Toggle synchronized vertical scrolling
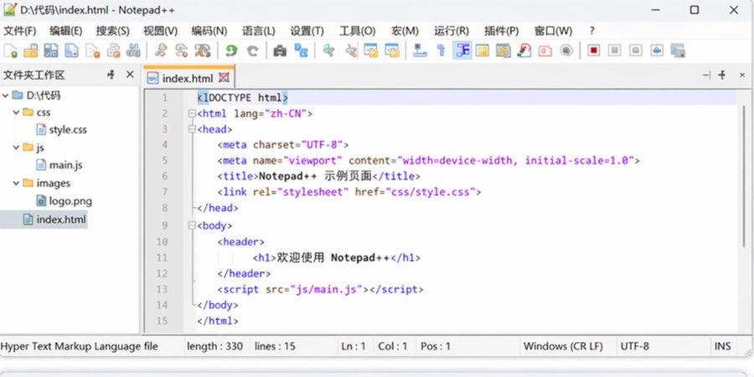 click(x=371, y=50)
